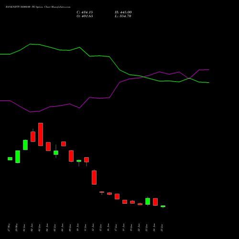Click the green candle above 23 Jun

148,201
